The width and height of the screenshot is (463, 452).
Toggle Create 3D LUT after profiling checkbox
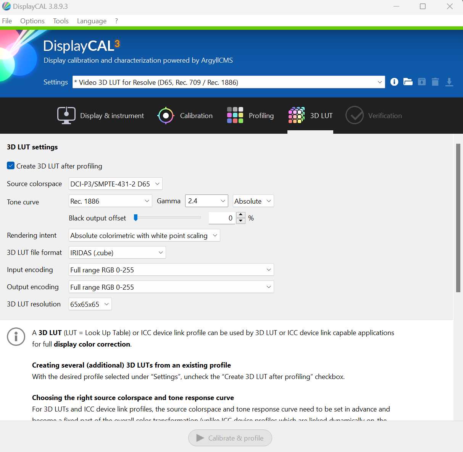tap(11, 166)
